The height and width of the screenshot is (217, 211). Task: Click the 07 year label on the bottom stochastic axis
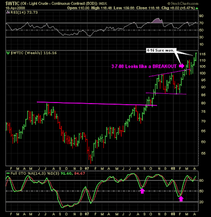(x=87, y=214)
